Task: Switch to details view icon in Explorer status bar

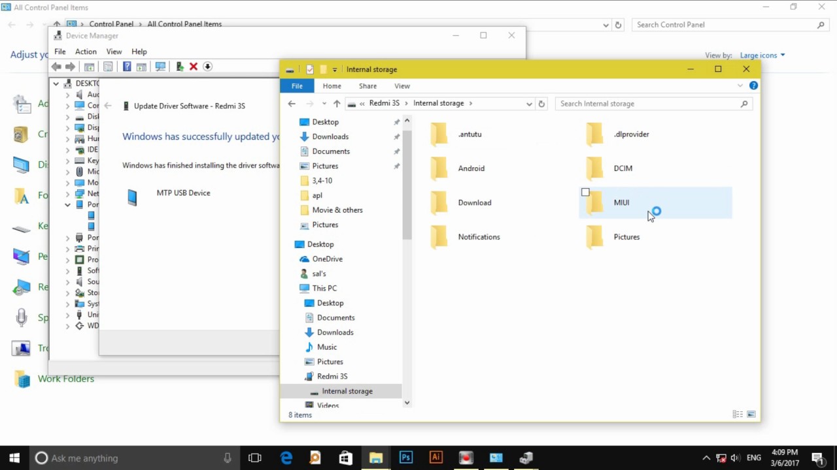Action: [738, 415]
